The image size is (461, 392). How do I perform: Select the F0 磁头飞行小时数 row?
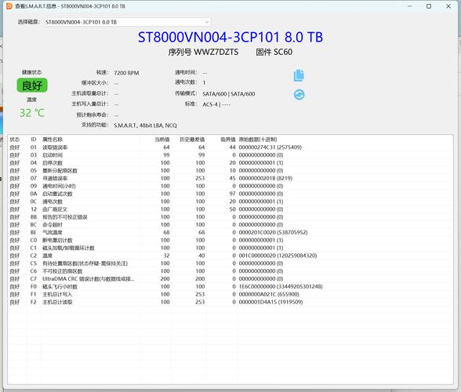230,286
